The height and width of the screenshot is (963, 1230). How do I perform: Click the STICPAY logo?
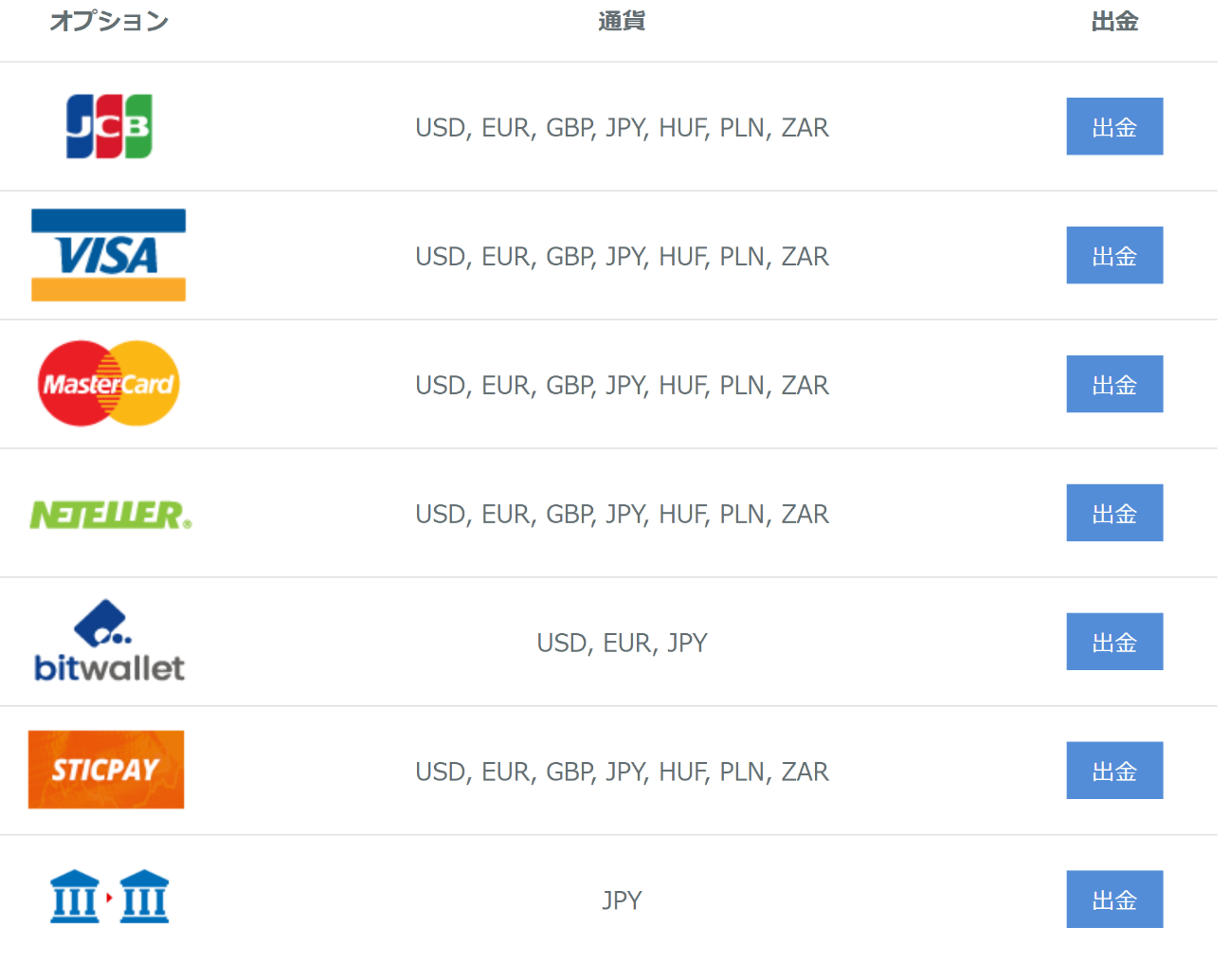tap(106, 770)
